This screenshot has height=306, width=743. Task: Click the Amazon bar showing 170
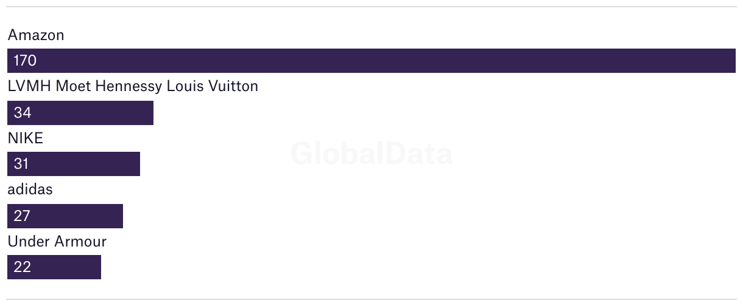coord(371,61)
